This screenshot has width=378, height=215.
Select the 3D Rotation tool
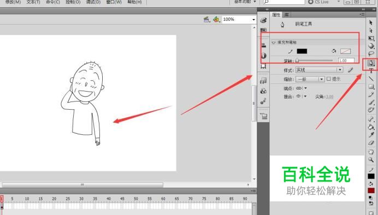pyautogui.click(x=371, y=46)
